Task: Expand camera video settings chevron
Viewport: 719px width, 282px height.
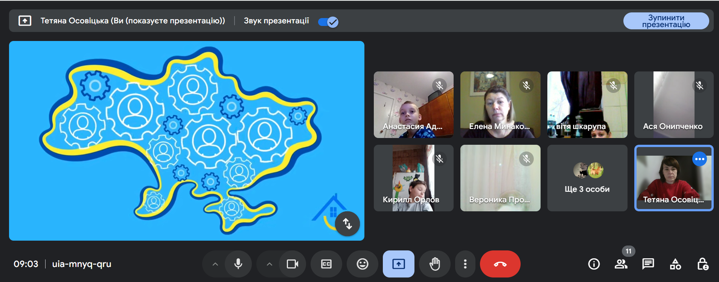Action: (x=269, y=264)
